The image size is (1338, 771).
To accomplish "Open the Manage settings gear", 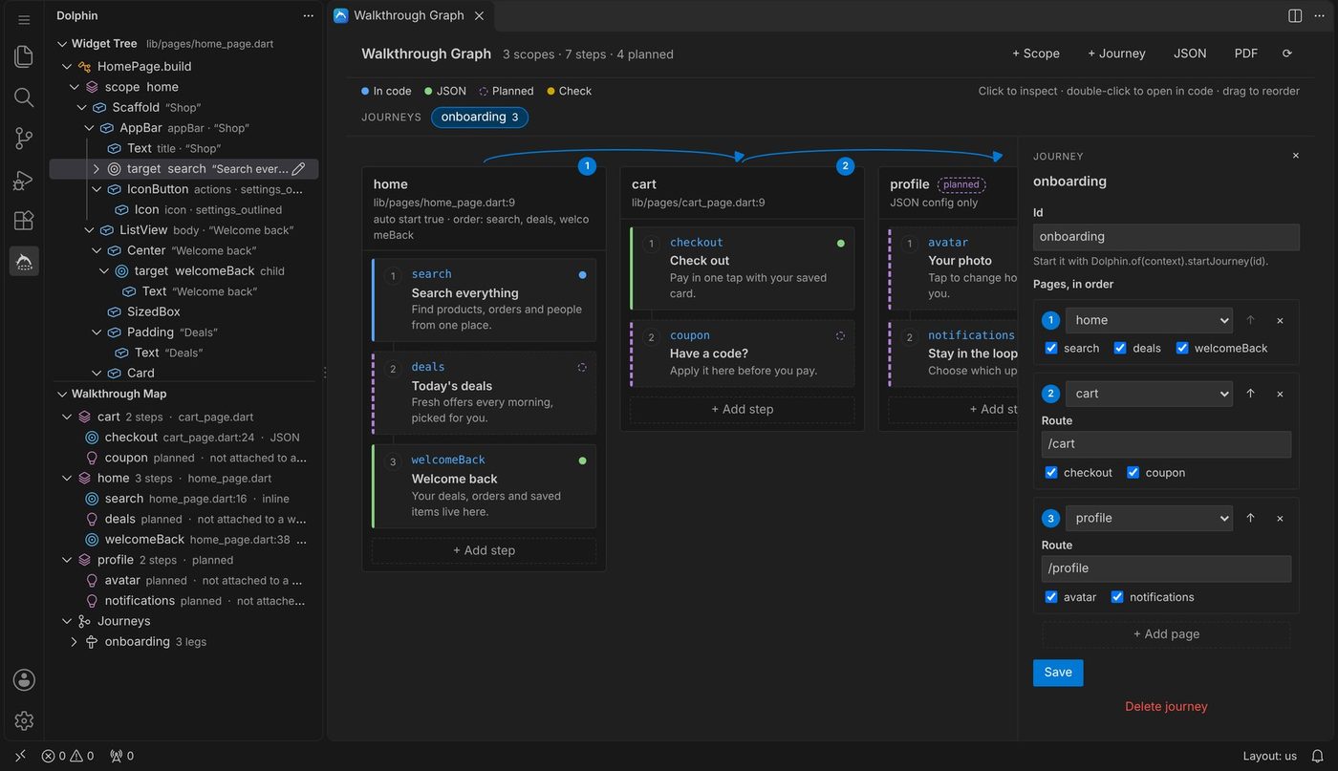I will click(24, 720).
